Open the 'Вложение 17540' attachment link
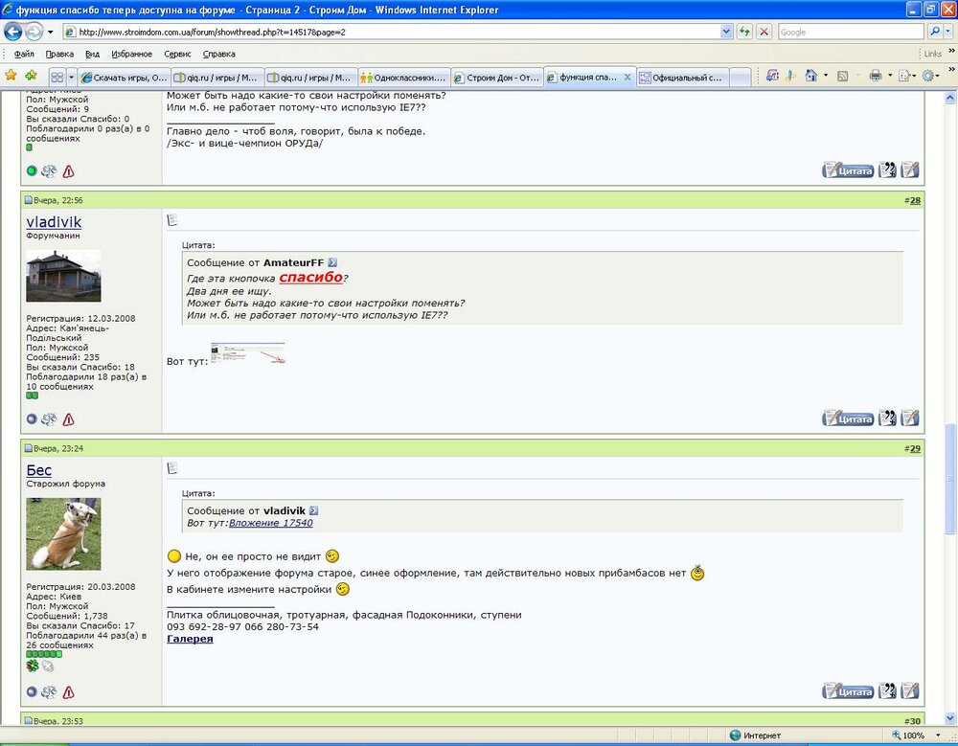This screenshot has width=958, height=746. [x=271, y=523]
